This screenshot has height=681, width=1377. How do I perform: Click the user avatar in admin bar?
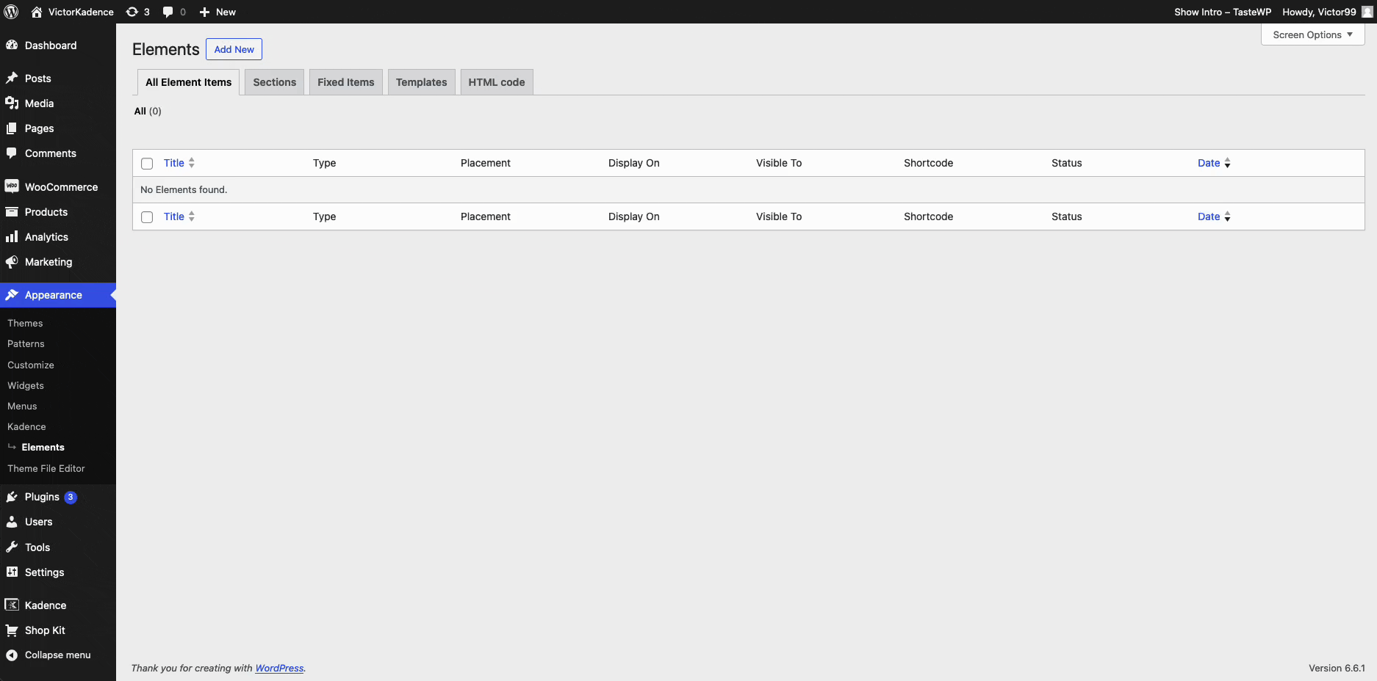tap(1367, 12)
